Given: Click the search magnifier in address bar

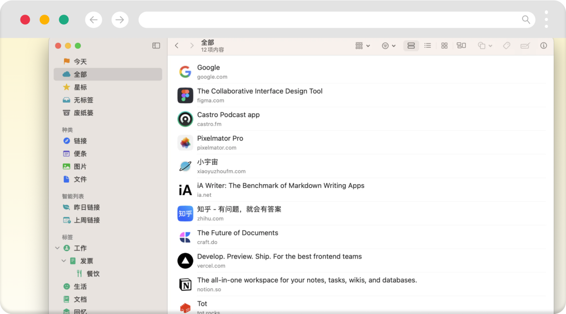Looking at the screenshot, I should pos(526,19).
